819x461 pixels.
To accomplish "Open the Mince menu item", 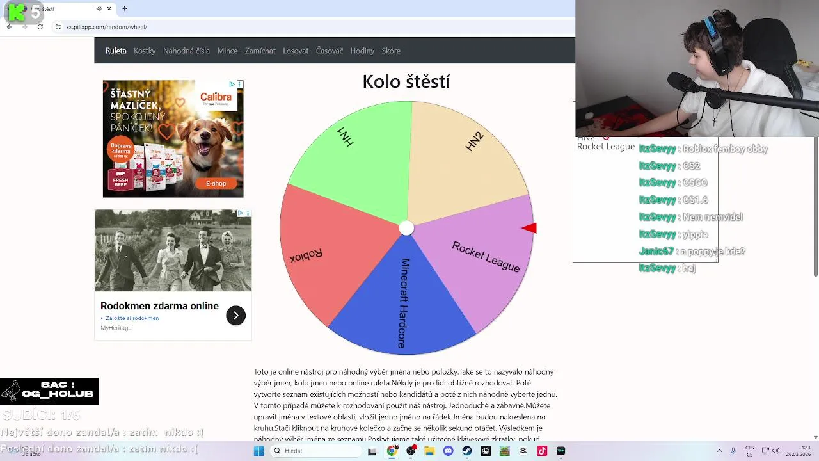I will pyautogui.click(x=227, y=51).
